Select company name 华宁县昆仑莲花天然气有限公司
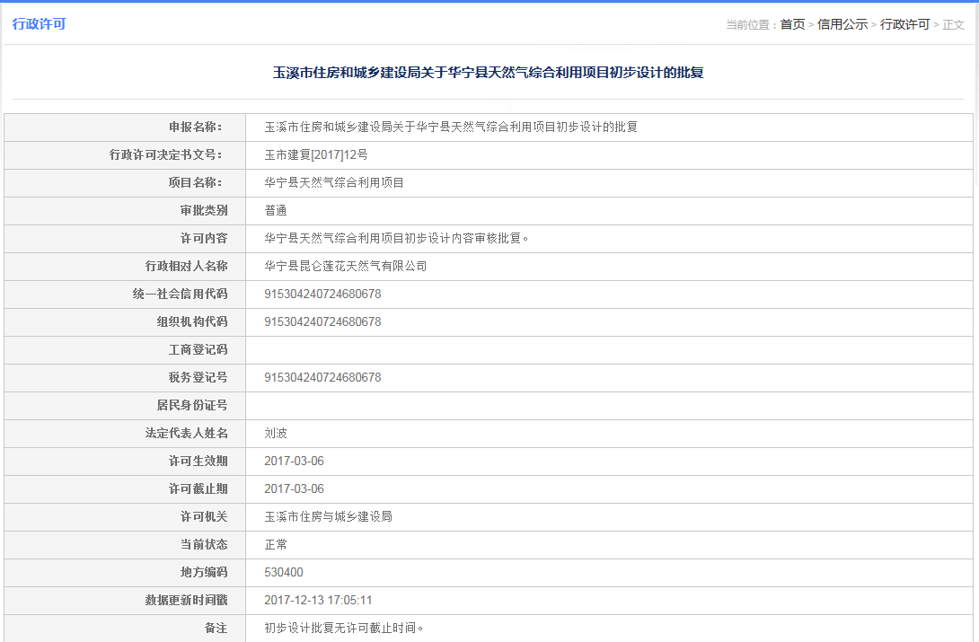Viewport: 979px width, 642px height. click(x=345, y=267)
